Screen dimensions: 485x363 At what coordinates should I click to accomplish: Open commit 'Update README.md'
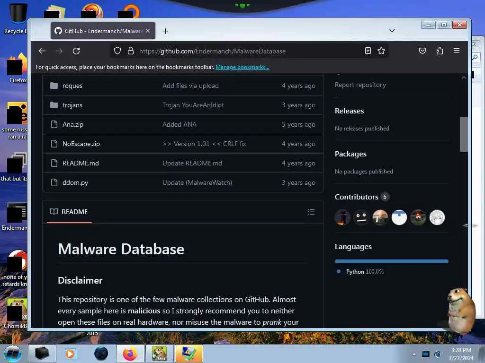[x=192, y=163]
